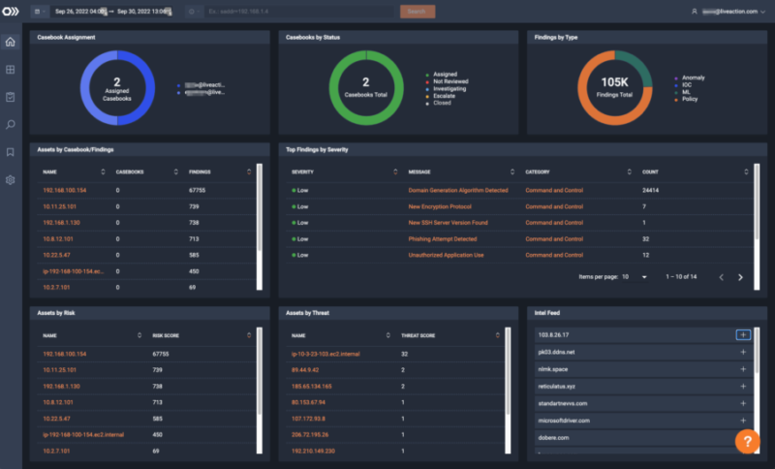Open New Encryption Protocol finding
The height and width of the screenshot is (469, 775).
point(440,206)
